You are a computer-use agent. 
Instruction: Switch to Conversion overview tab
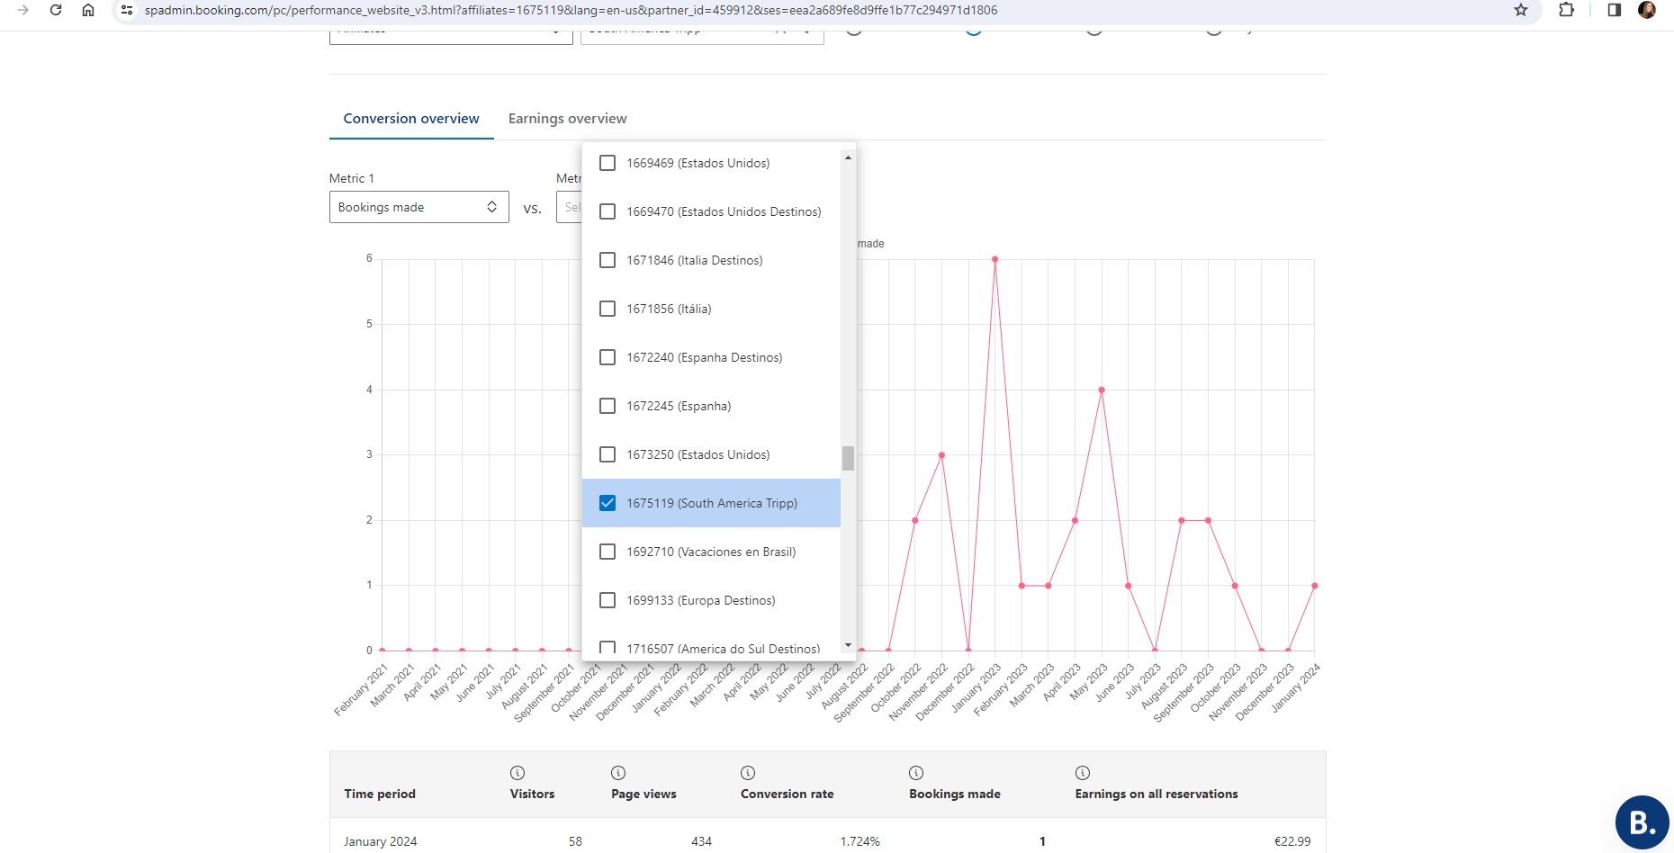(x=411, y=119)
